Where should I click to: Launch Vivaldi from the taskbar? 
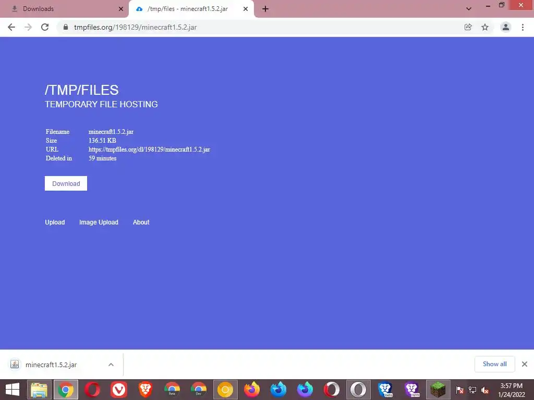click(119, 390)
